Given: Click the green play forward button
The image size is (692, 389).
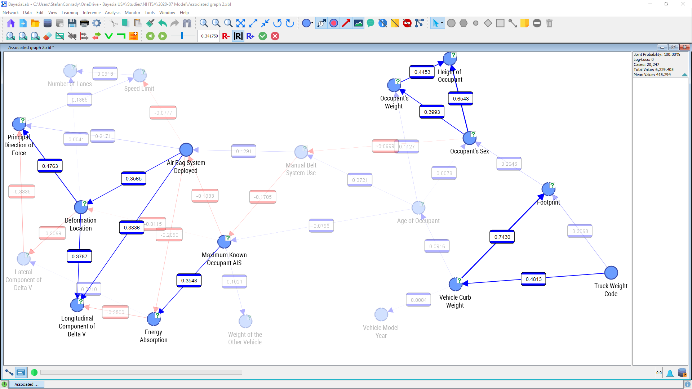Looking at the screenshot, I should (163, 36).
